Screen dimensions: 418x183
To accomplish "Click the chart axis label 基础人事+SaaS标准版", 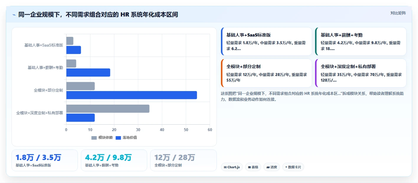I will [x=44, y=45].
